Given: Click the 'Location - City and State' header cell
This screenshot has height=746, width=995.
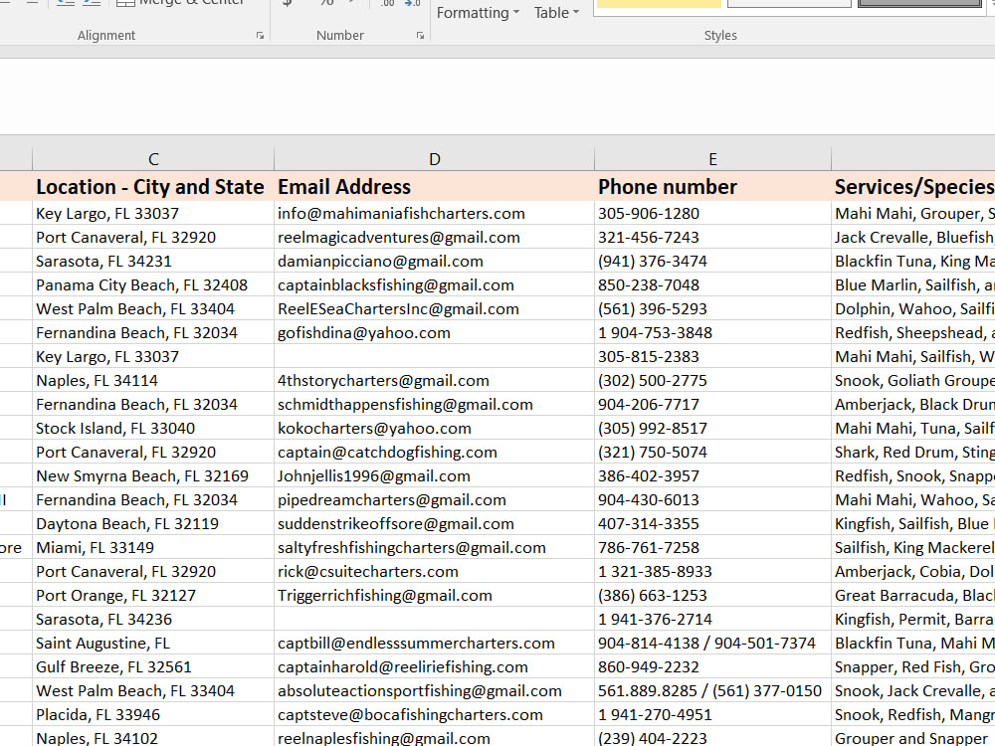Looking at the screenshot, I should [x=153, y=187].
